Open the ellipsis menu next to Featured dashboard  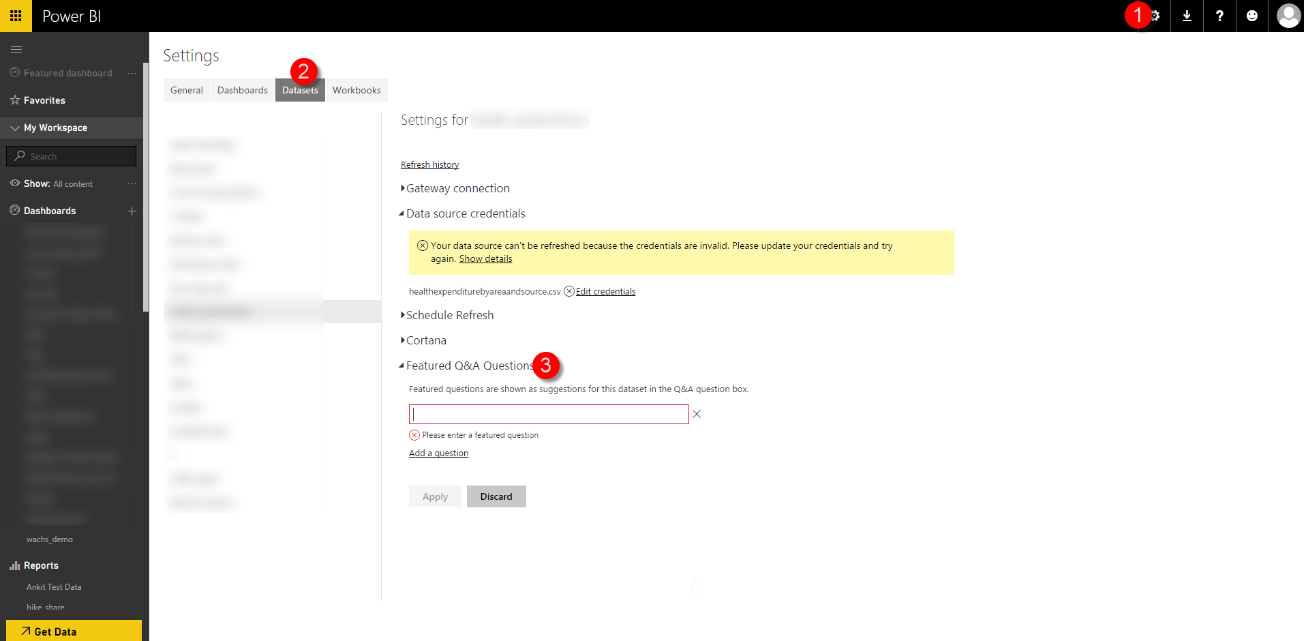[x=132, y=73]
